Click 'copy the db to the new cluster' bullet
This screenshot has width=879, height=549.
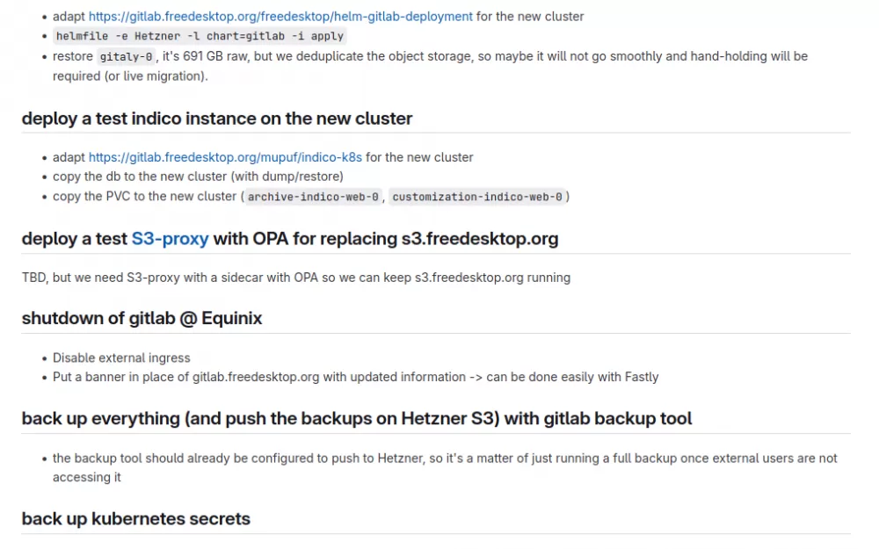tap(198, 177)
